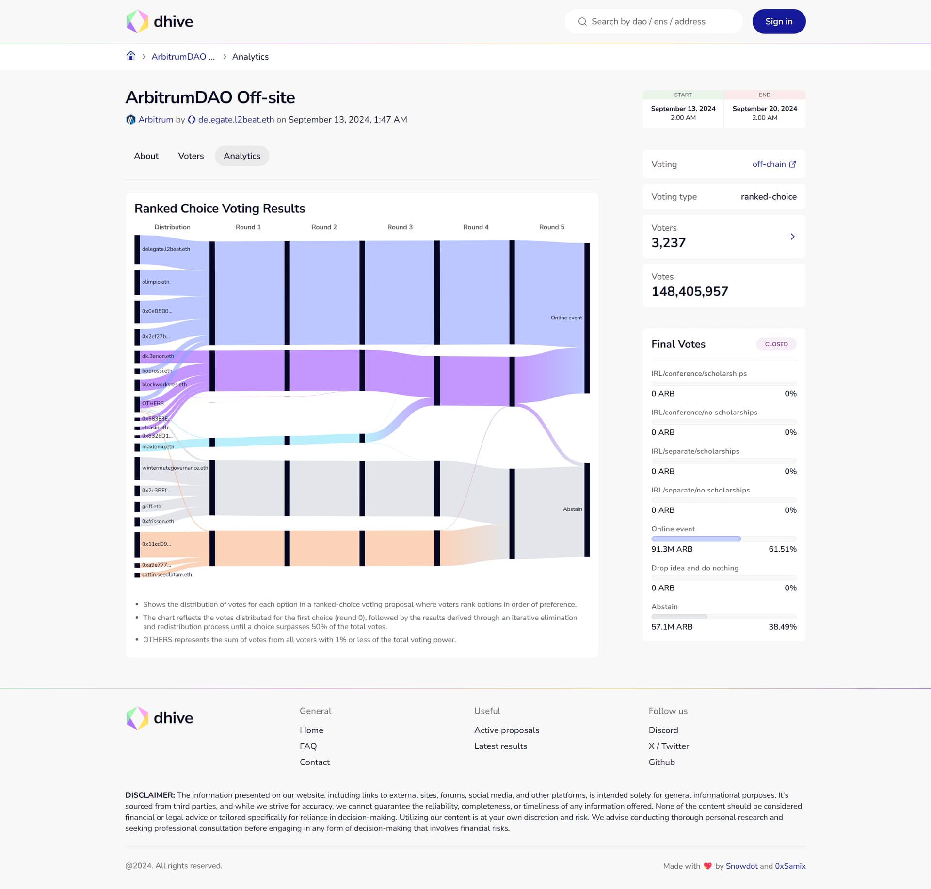931x889 pixels.
Task: Click IRL/conference/scholarships empty progress bar
Action: click(724, 383)
